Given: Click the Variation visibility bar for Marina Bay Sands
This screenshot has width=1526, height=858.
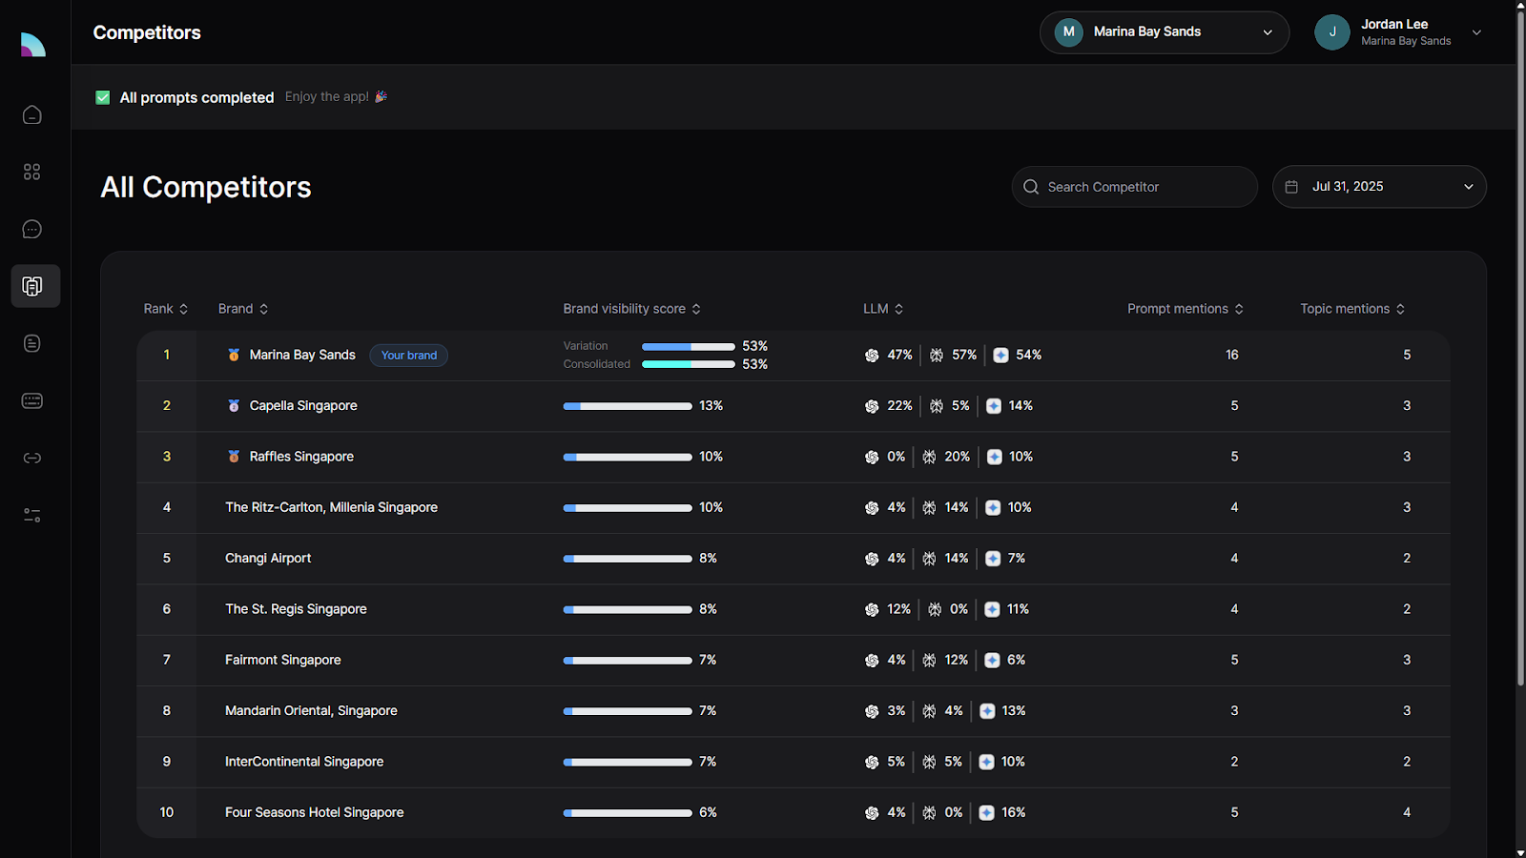Looking at the screenshot, I should point(689,346).
